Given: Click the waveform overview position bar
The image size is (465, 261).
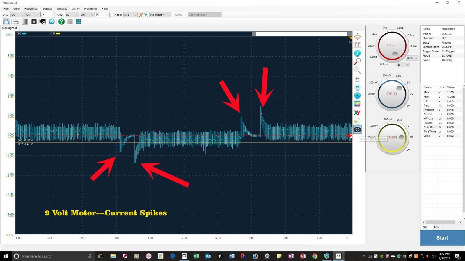Looking at the screenshot, I should pyautogui.click(x=302, y=34).
